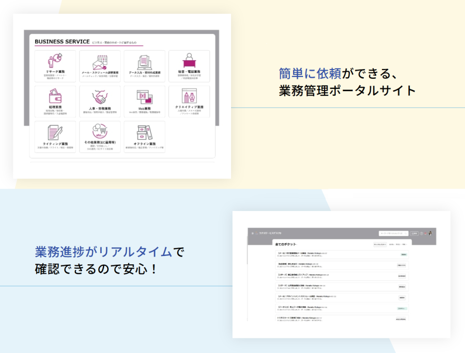Open the sort order dropdown near 全てのチケット

point(392,244)
